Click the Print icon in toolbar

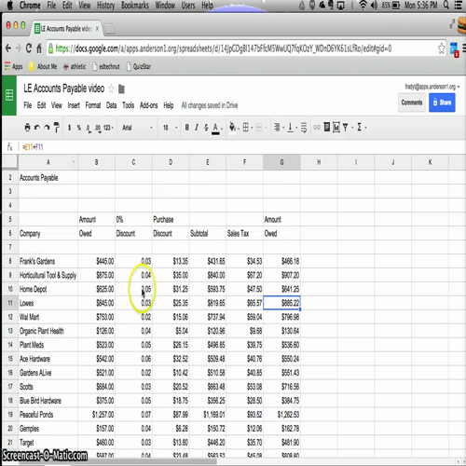point(27,128)
